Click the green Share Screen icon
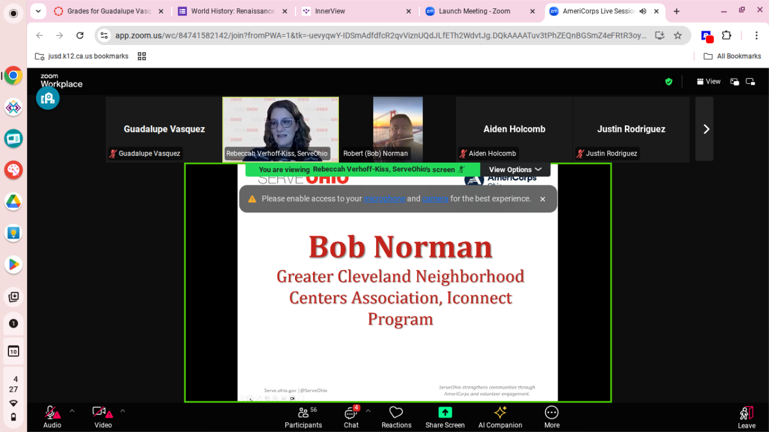 pyautogui.click(x=445, y=412)
